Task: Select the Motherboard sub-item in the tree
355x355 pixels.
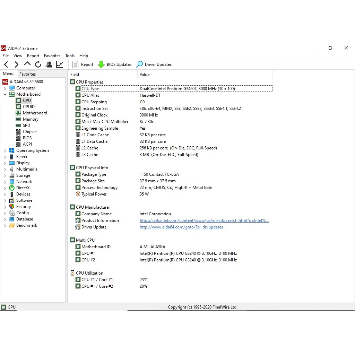Action: (x=35, y=113)
